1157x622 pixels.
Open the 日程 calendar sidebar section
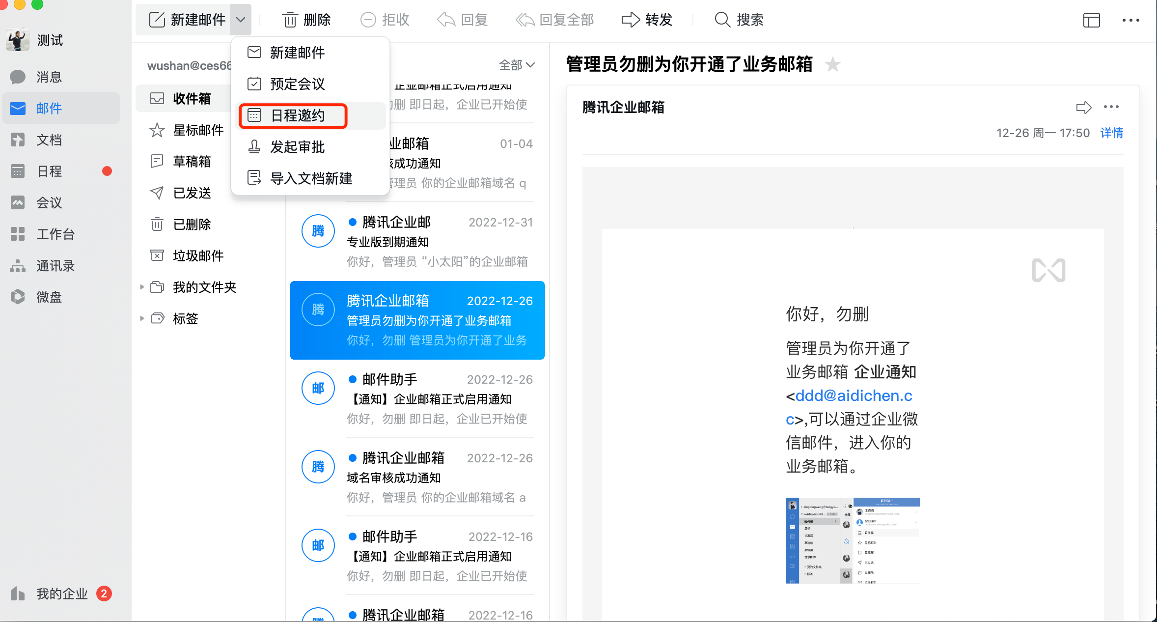(x=61, y=171)
